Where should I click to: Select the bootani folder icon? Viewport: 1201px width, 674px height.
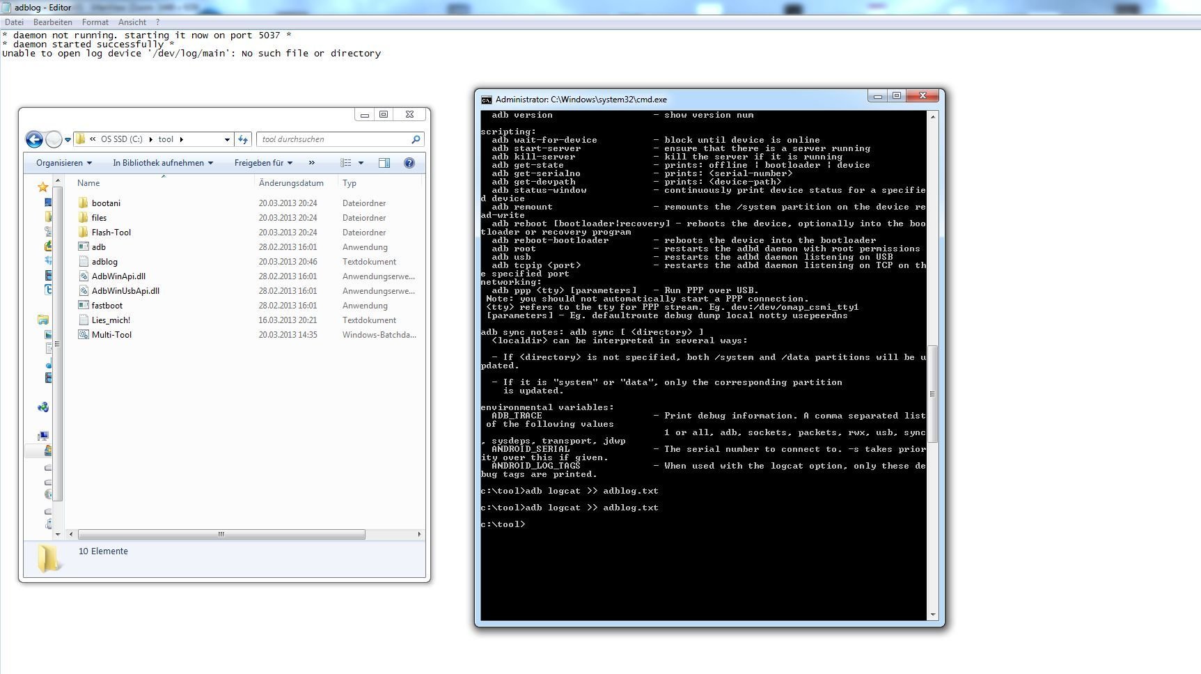click(83, 203)
